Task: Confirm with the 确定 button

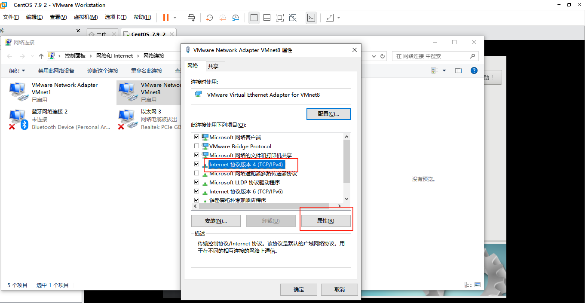Action: pyautogui.click(x=299, y=290)
